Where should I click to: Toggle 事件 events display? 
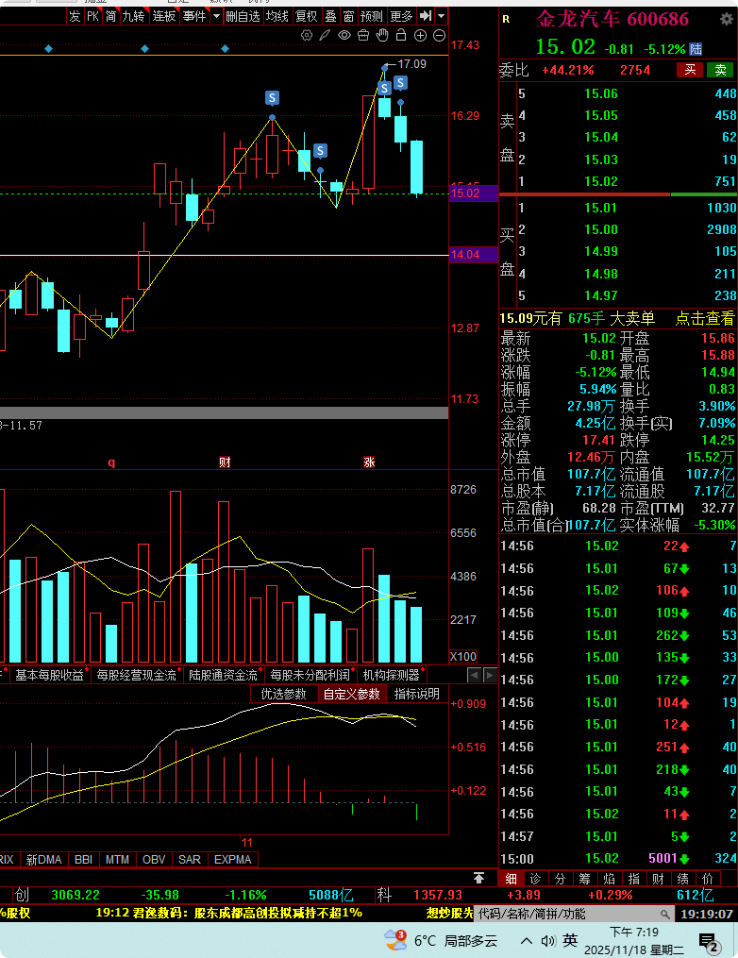(x=195, y=16)
